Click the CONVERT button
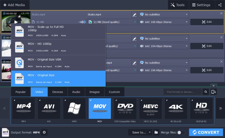The height and width of the screenshot is (138, 225). pos(206,132)
